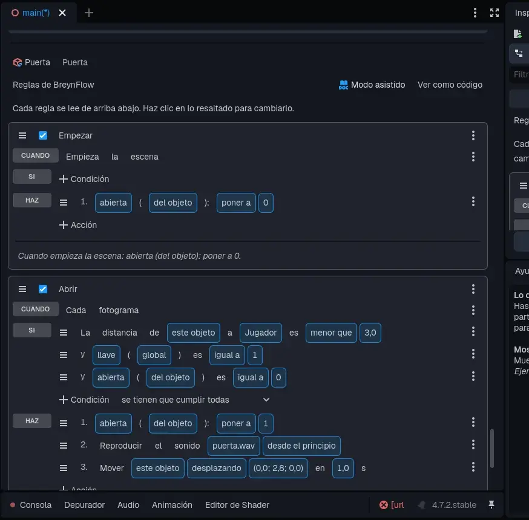Image resolution: width=529 pixels, height=520 pixels.
Task: Disable the Empezar rule checkbox
Action: 43,135
